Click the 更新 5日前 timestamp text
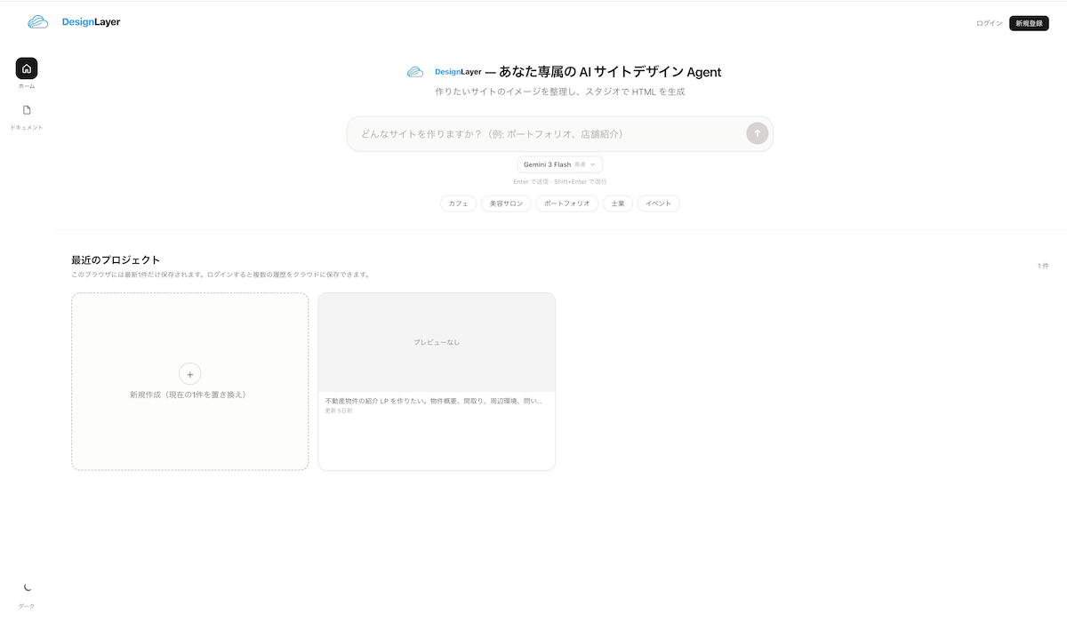 click(339, 411)
